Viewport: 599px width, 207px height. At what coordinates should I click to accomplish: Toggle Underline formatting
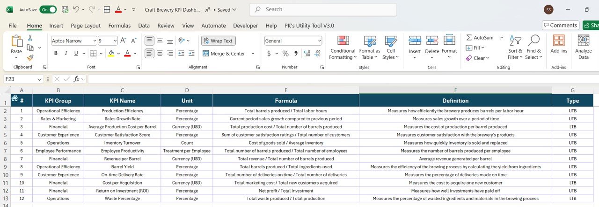pyautogui.click(x=77, y=54)
